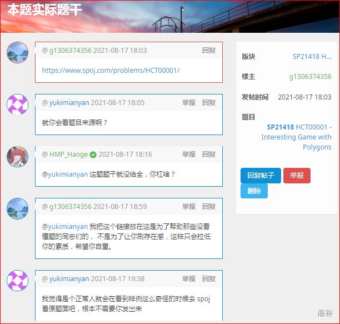Click HMP_Haoge's anime avatar
Viewport: 340px width, 324px height.
[17, 157]
